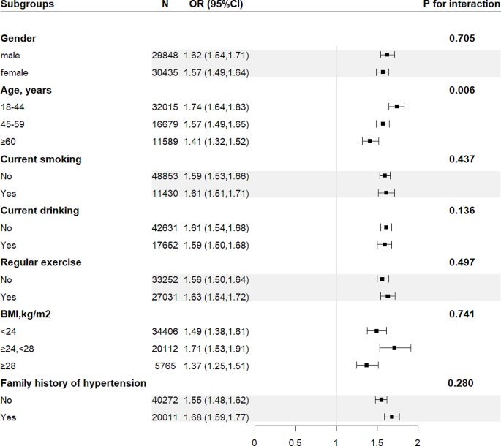Click the 'OR (95%CI)' column header
Image resolution: width=501 pixels, height=446 pixels.
pyautogui.click(x=216, y=4)
